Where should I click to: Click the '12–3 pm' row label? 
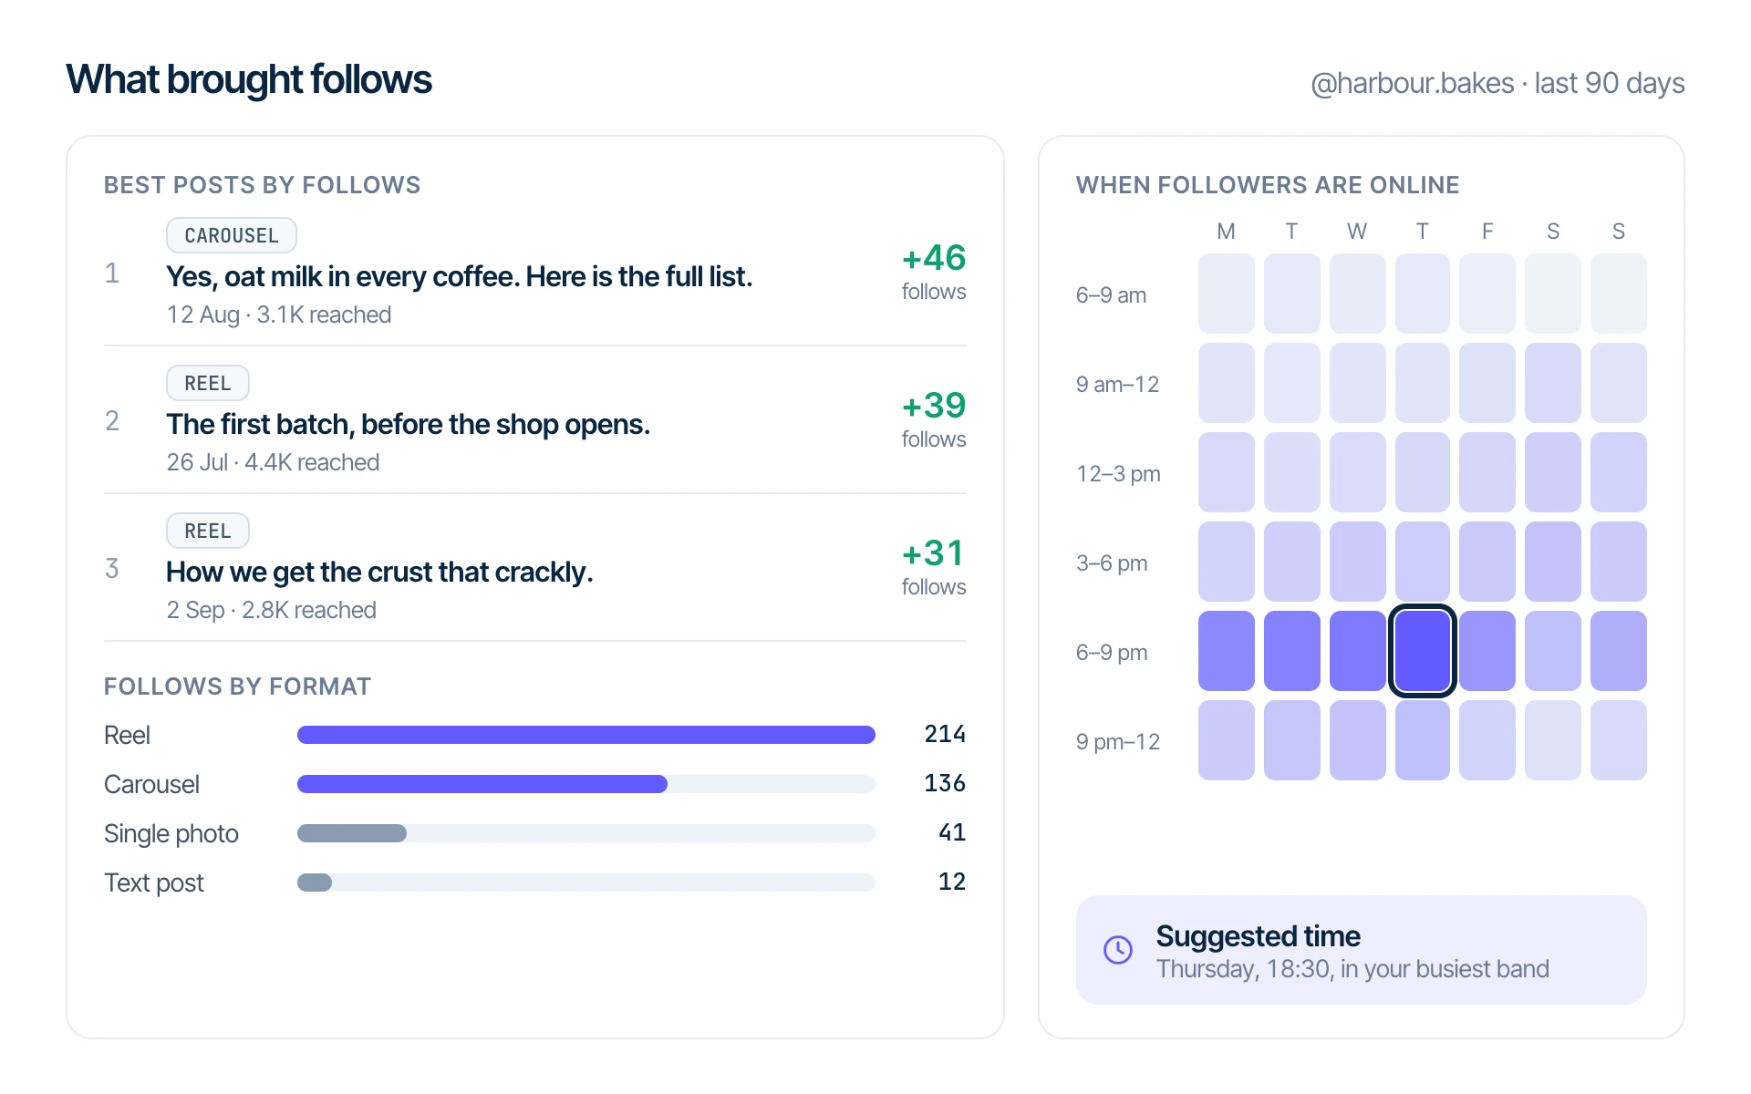[x=1118, y=473]
